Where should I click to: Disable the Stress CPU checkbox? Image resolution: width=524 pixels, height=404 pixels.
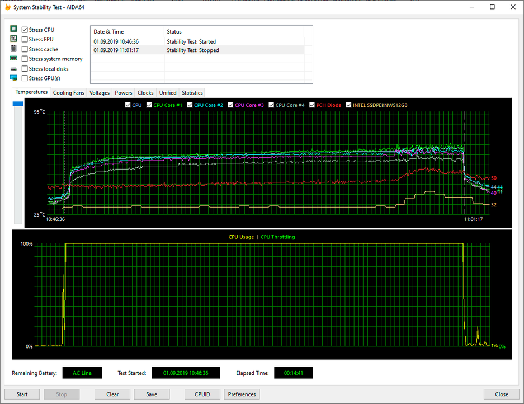[x=25, y=30]
